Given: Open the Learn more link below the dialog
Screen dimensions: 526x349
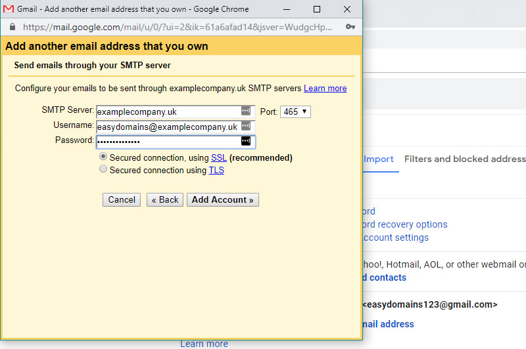Looking at the screenshot, I should 204,344.
